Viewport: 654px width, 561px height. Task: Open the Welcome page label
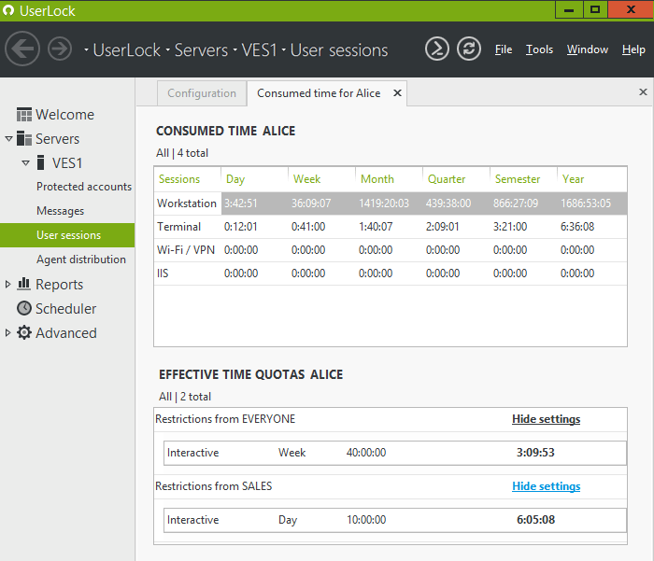pyautogui.click(x=64, y=114)
